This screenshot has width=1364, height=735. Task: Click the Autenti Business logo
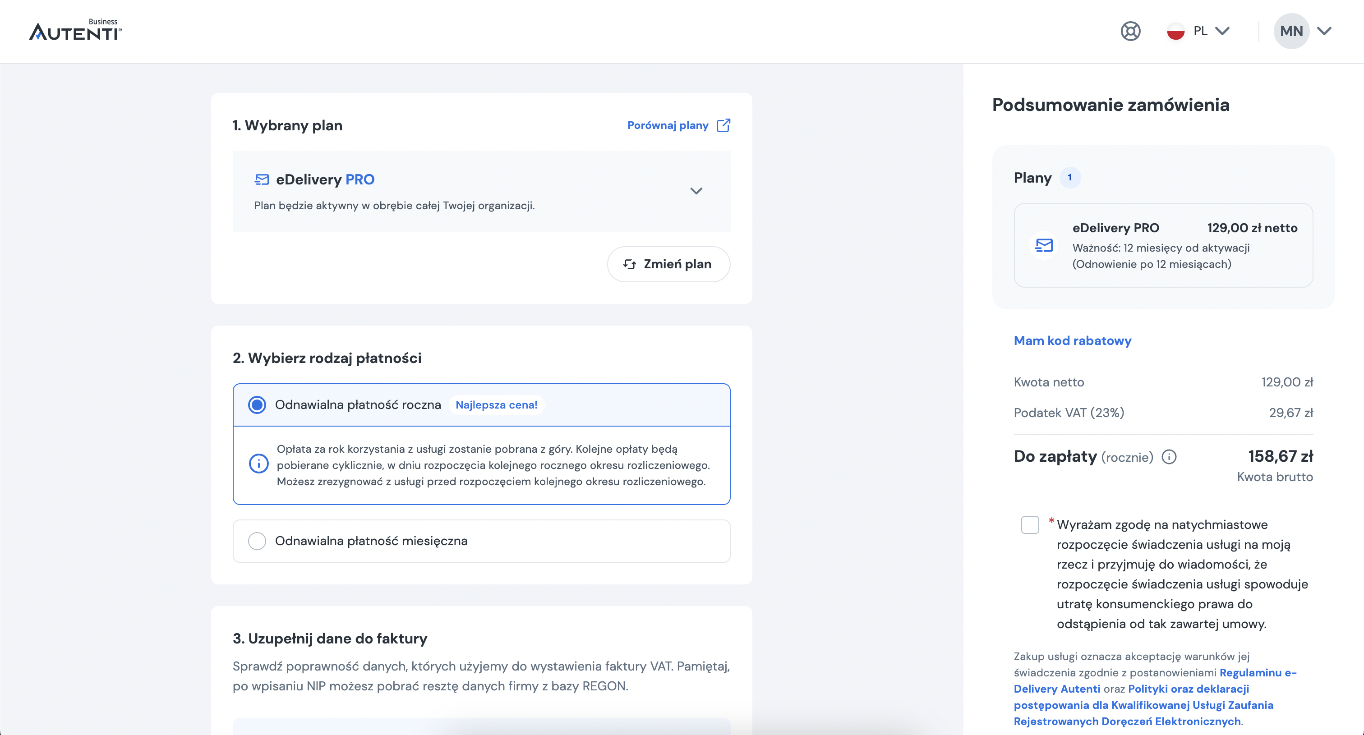(75, 30)
